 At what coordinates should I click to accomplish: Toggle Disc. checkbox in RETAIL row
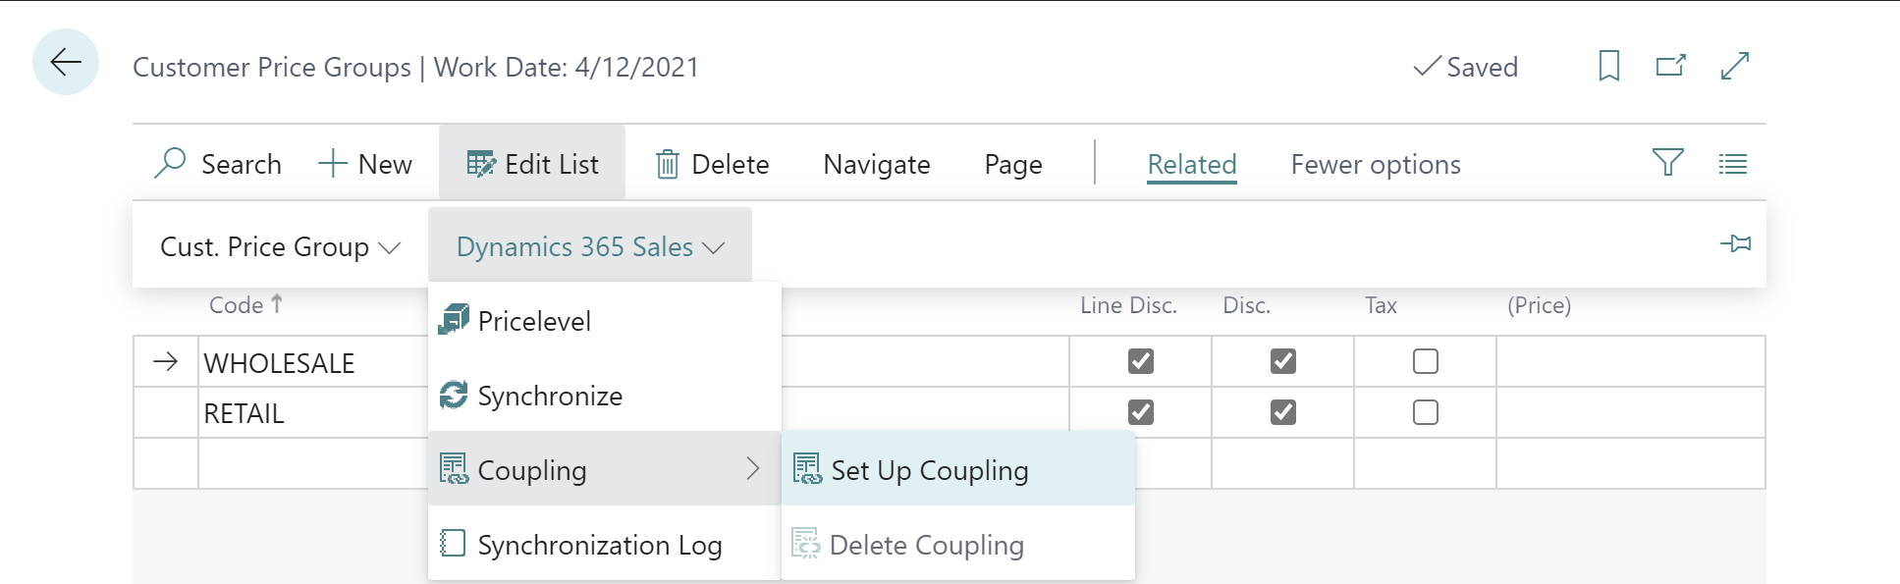[1282, 412]
